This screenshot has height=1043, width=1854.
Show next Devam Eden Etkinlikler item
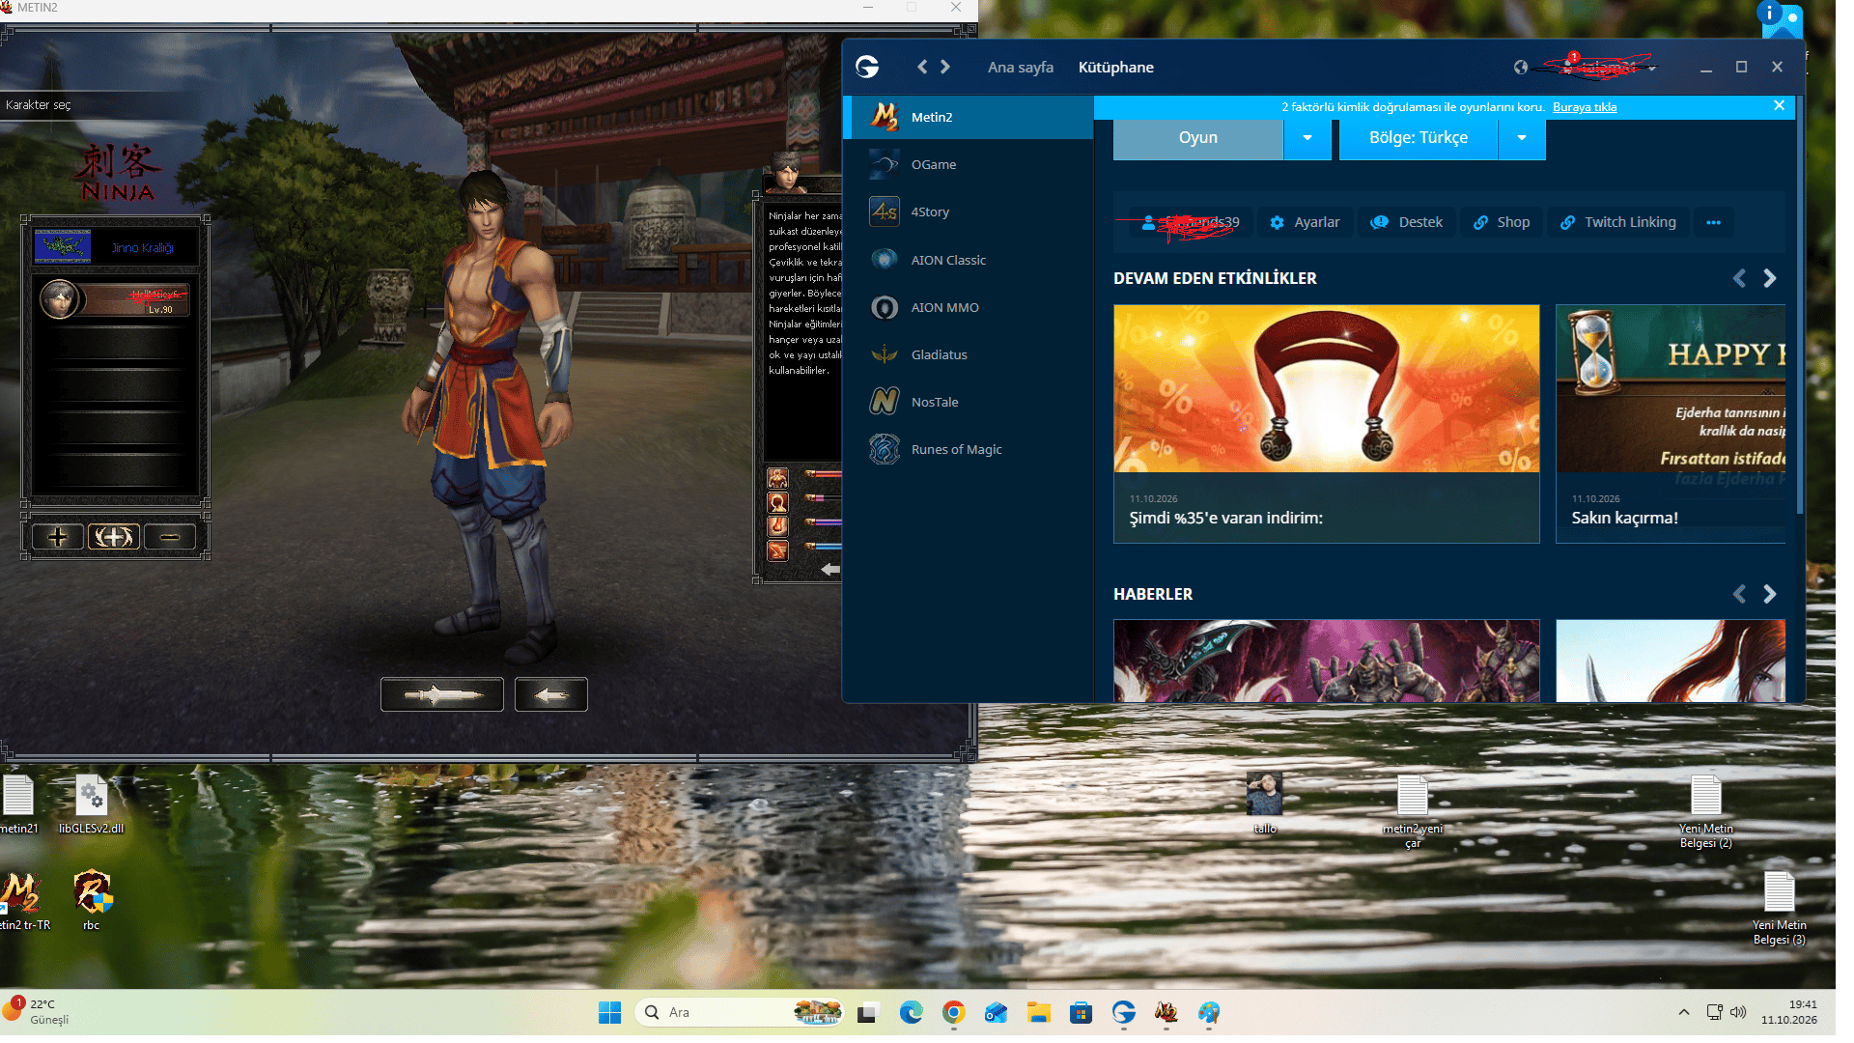click(1769, 278)
